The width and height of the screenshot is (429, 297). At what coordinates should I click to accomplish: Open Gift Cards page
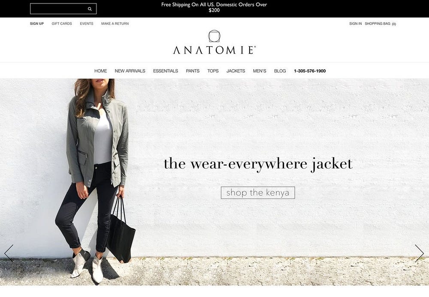[x=62, y=24]
